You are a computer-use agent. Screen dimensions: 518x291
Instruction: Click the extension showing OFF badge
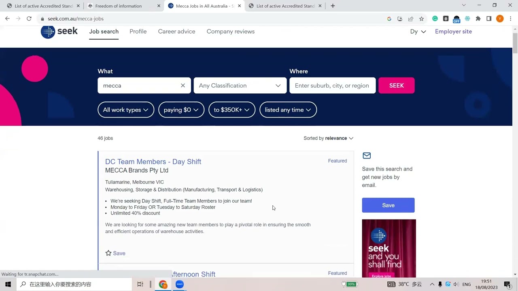coord(456,19)
